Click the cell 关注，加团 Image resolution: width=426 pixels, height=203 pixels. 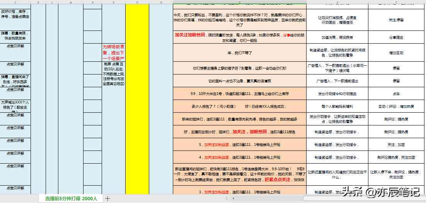click(396, 145)
